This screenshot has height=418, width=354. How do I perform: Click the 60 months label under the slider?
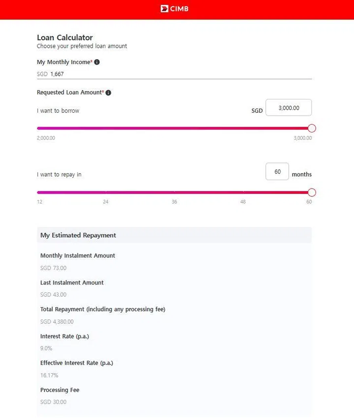tap(309, 202)
